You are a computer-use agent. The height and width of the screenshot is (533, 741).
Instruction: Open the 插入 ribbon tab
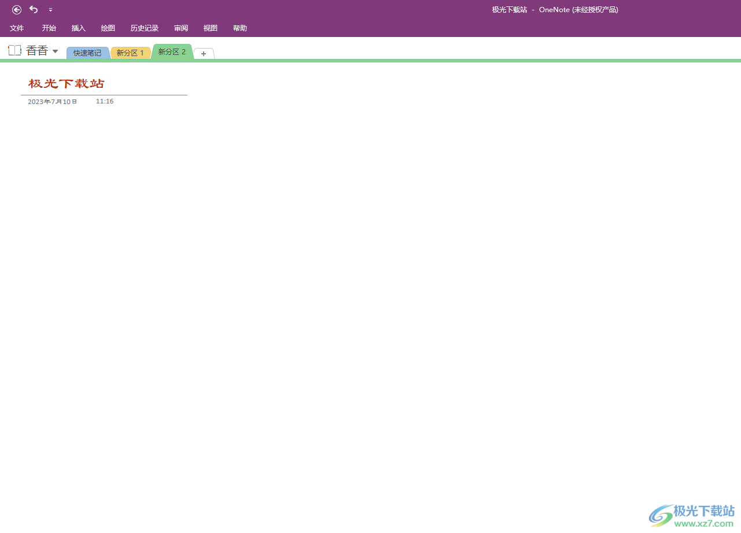click(x=79, y=28)
